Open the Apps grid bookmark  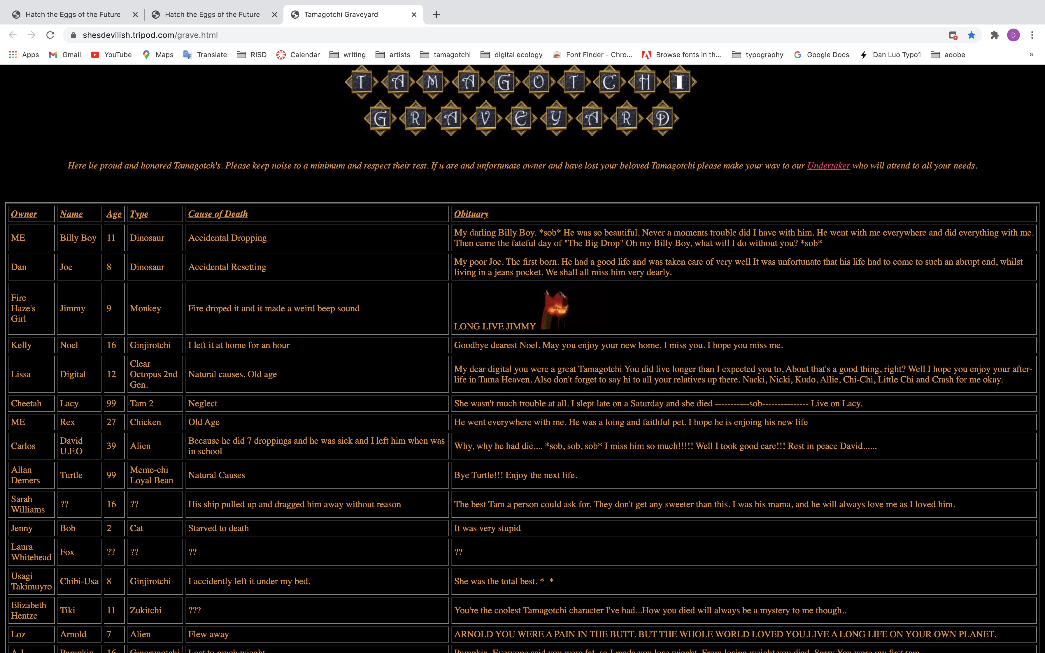click(x=24, y=55)
